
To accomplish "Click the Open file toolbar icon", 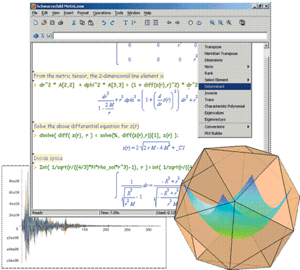I will (44, 22).
